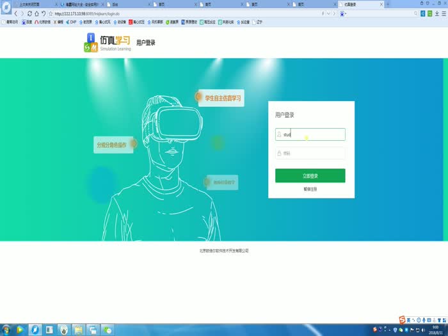Click the registration link below the login button
This screenshot has height=336, width=448.
click(310, 189)
